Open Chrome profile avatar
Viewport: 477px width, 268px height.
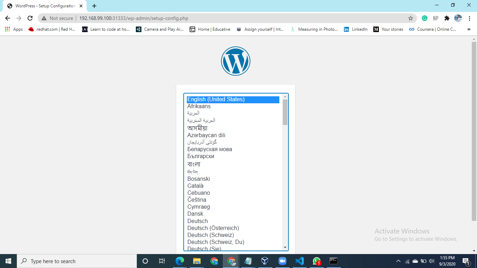click(458, 18)
